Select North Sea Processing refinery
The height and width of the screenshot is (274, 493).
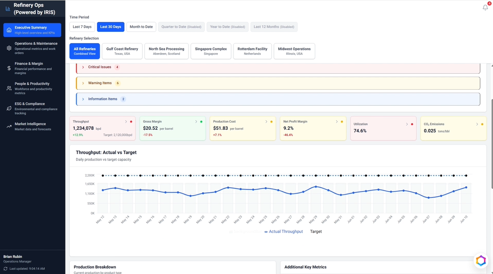[x=166, y=51]
